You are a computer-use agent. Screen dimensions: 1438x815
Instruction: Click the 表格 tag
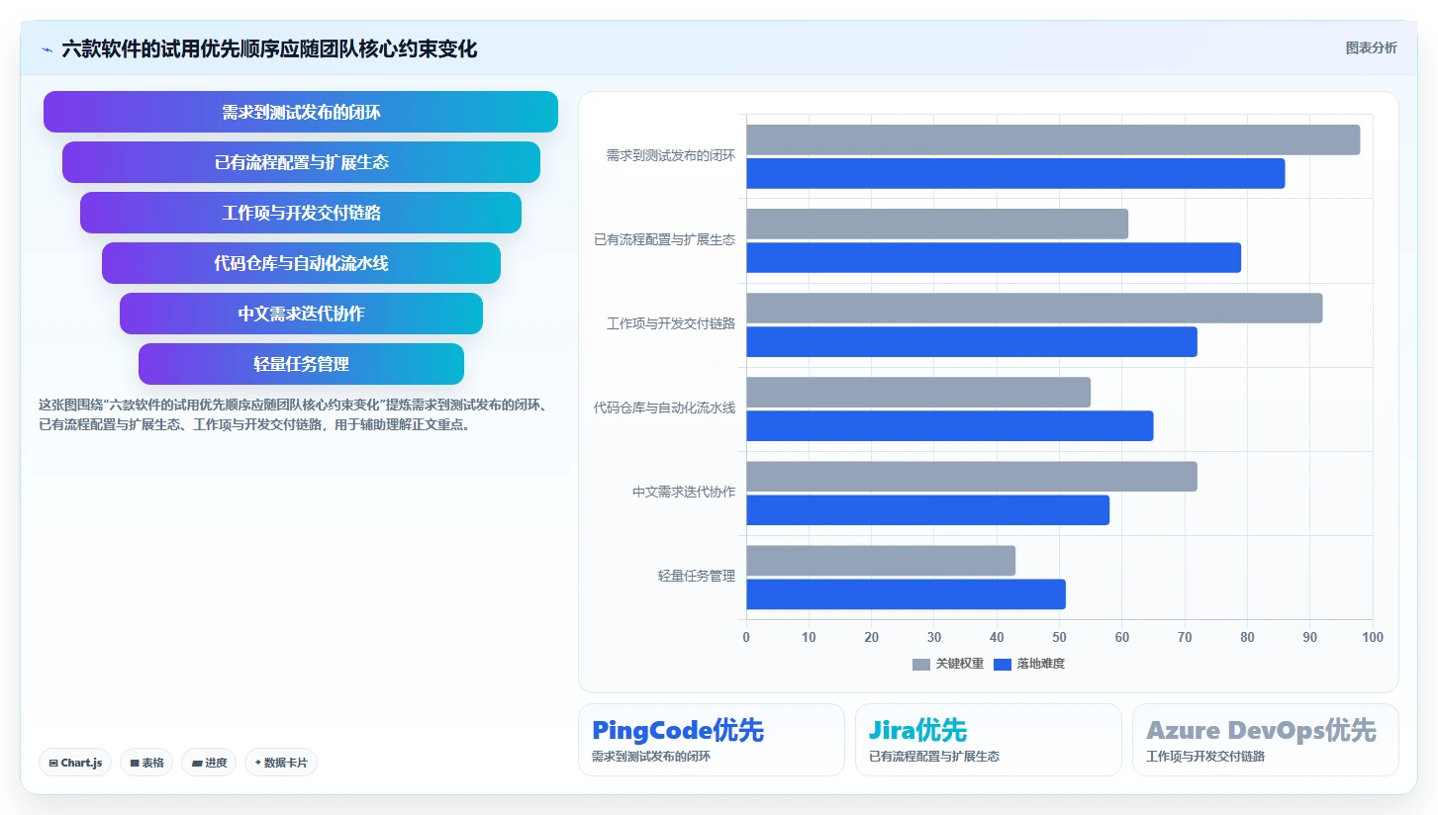pos(146,763)
